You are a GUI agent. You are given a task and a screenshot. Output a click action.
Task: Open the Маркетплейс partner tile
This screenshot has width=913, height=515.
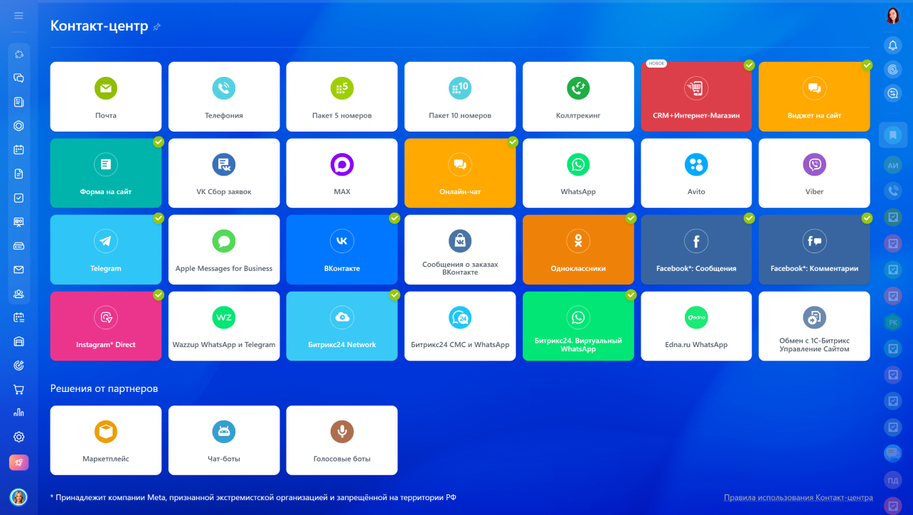click(x=105, y=440)
